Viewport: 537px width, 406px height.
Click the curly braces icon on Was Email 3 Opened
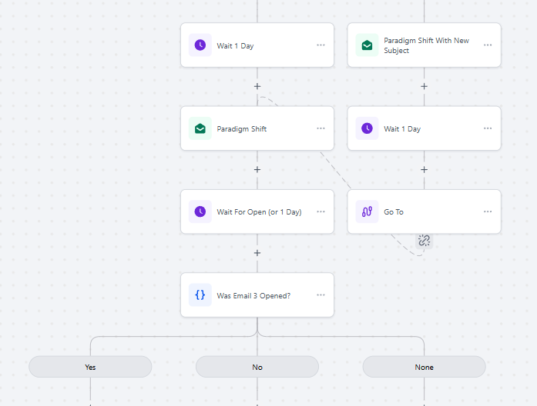(x=200, y=295)
